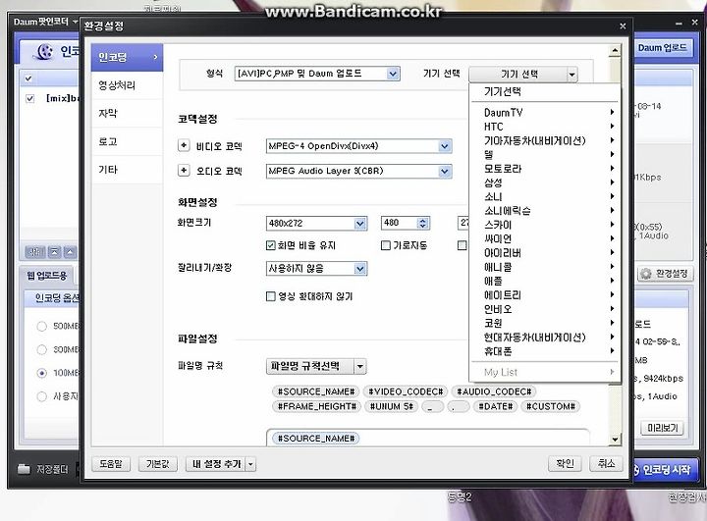Open 스카이 device submenu

point(545,225)
